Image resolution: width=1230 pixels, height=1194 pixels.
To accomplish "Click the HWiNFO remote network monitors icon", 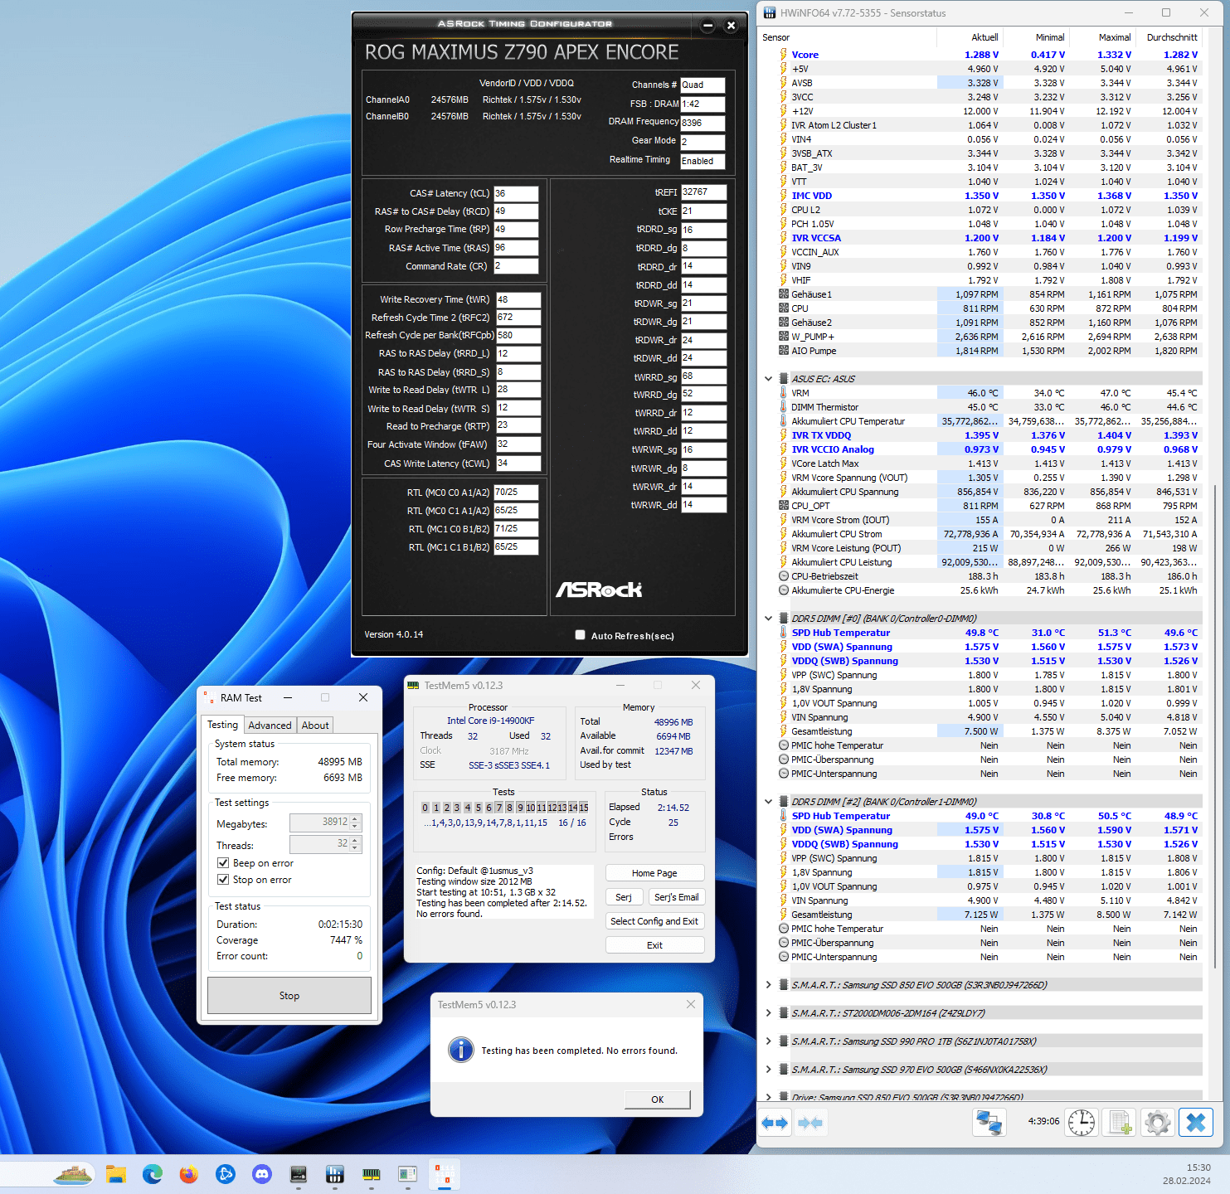I will 989,1123.
